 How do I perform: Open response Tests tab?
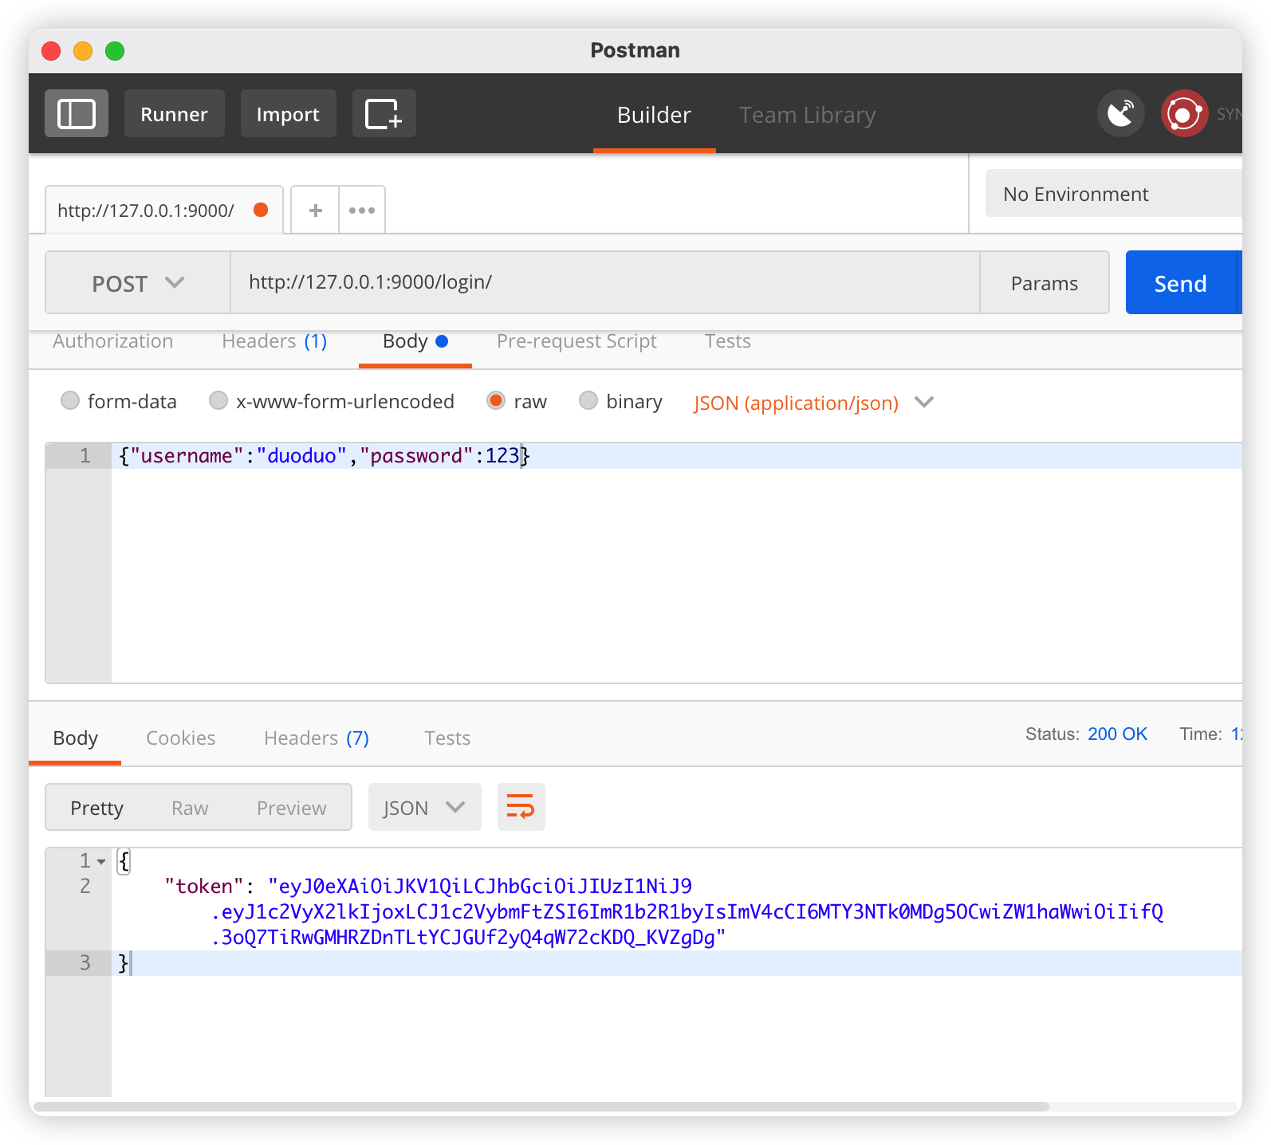[x=447, y=738]
